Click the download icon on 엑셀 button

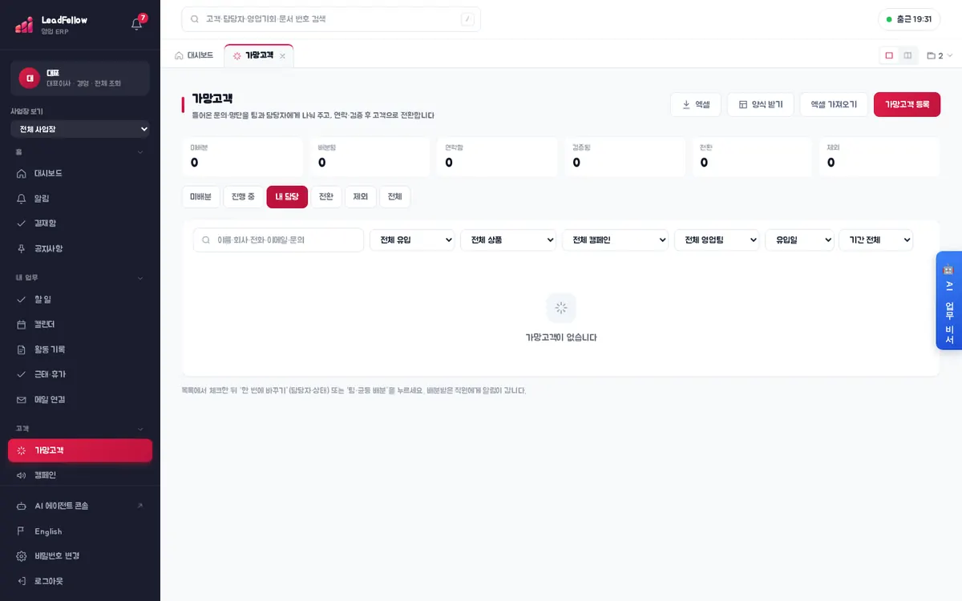click(x=686, y=104)
